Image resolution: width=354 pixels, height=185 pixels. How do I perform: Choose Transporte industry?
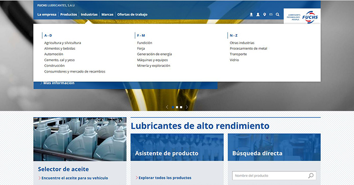[x=238, y=54]
